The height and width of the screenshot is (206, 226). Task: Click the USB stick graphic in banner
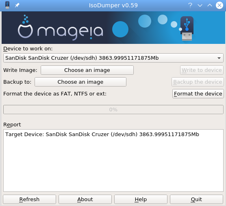[187, 28]
